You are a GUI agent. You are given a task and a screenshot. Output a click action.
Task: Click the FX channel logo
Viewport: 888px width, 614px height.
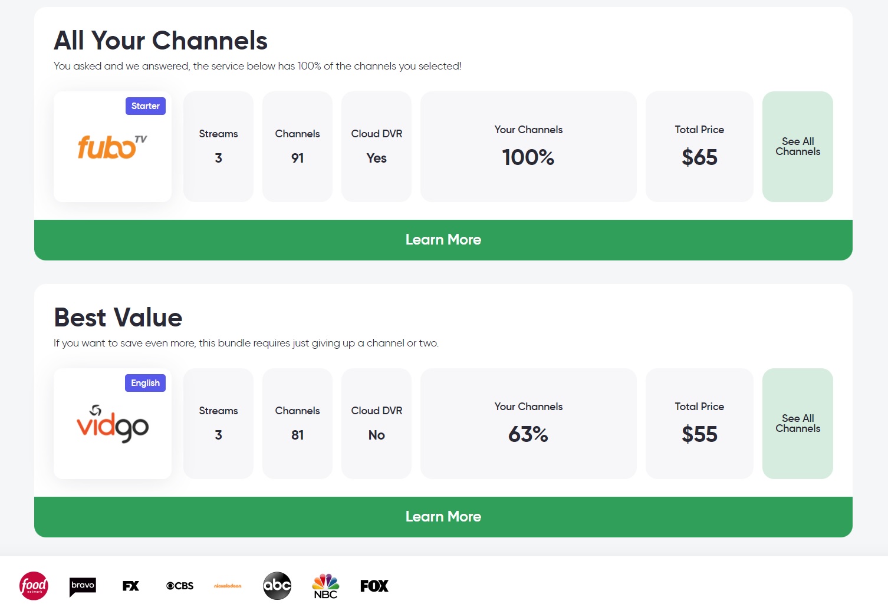131,586
